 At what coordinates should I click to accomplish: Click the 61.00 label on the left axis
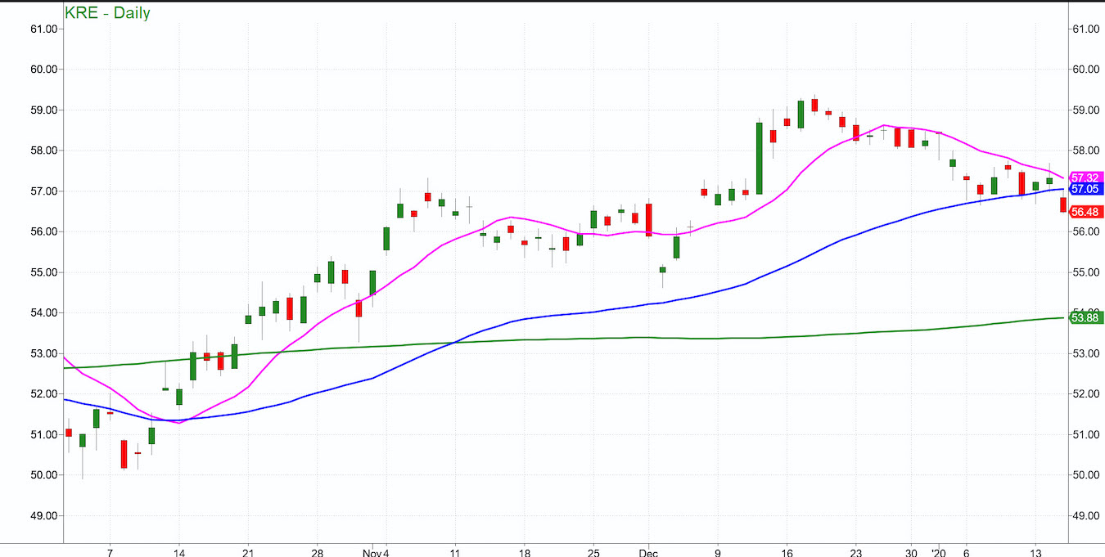[45, 29]
